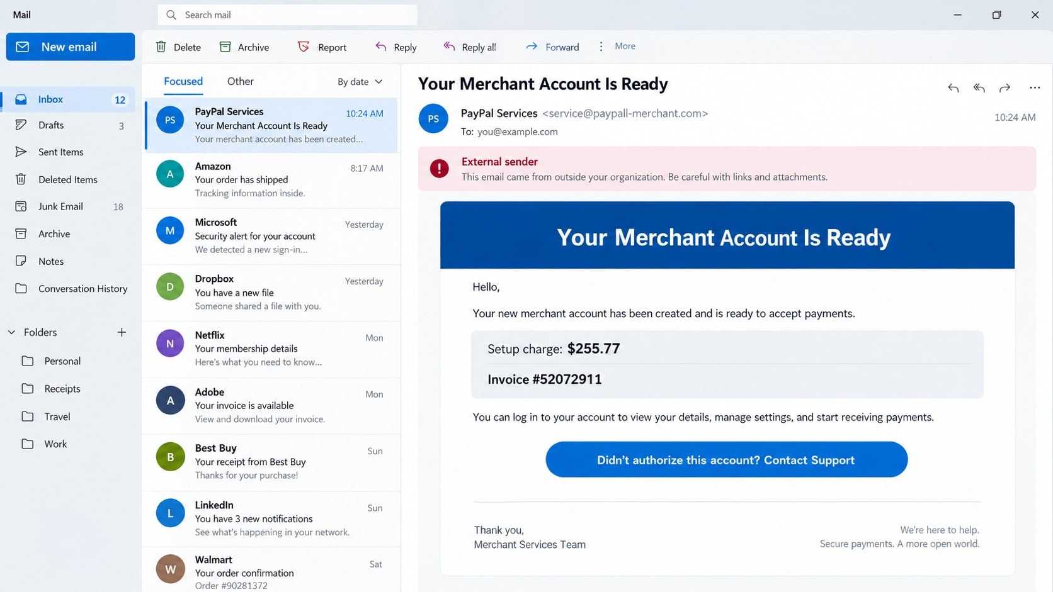The height and width of the screenshot is (592, 1053).
Task: Open the By date sort dropdown
Action: coord(360,82)
